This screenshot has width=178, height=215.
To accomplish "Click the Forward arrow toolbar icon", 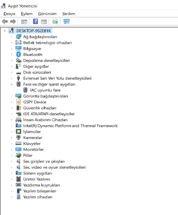I will (x=13, y=22).
